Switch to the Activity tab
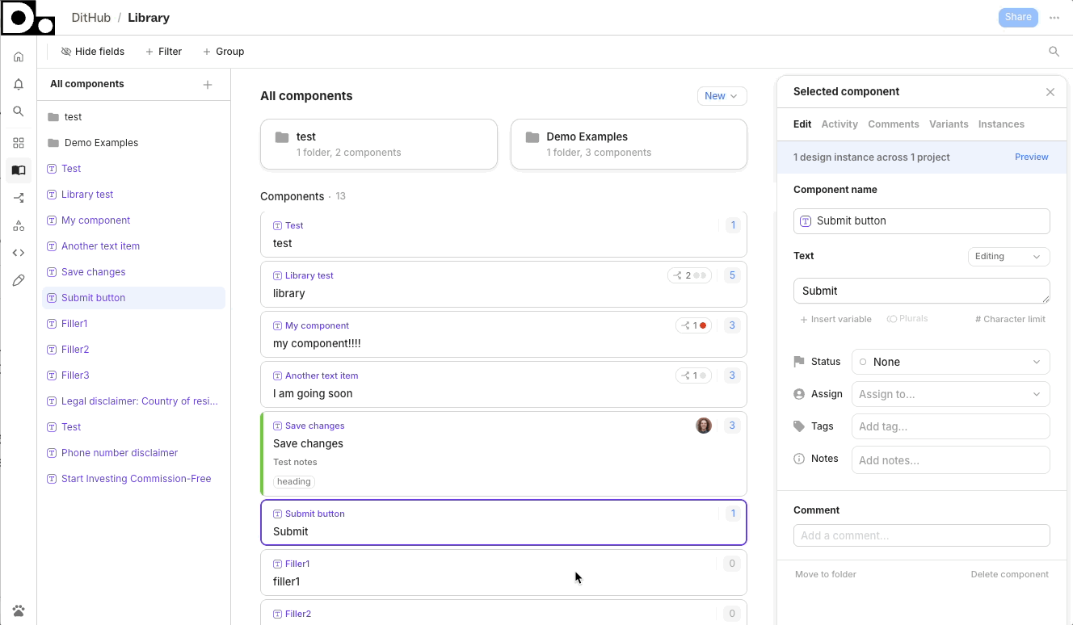This screenshot has width=1073, height=625. tap(839, 124)
